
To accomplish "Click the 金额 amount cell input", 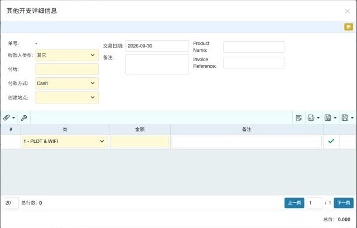I will [140, 141].
